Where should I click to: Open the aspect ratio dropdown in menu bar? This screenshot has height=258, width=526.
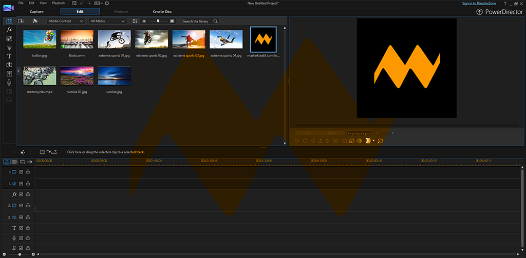pos(98,3)
